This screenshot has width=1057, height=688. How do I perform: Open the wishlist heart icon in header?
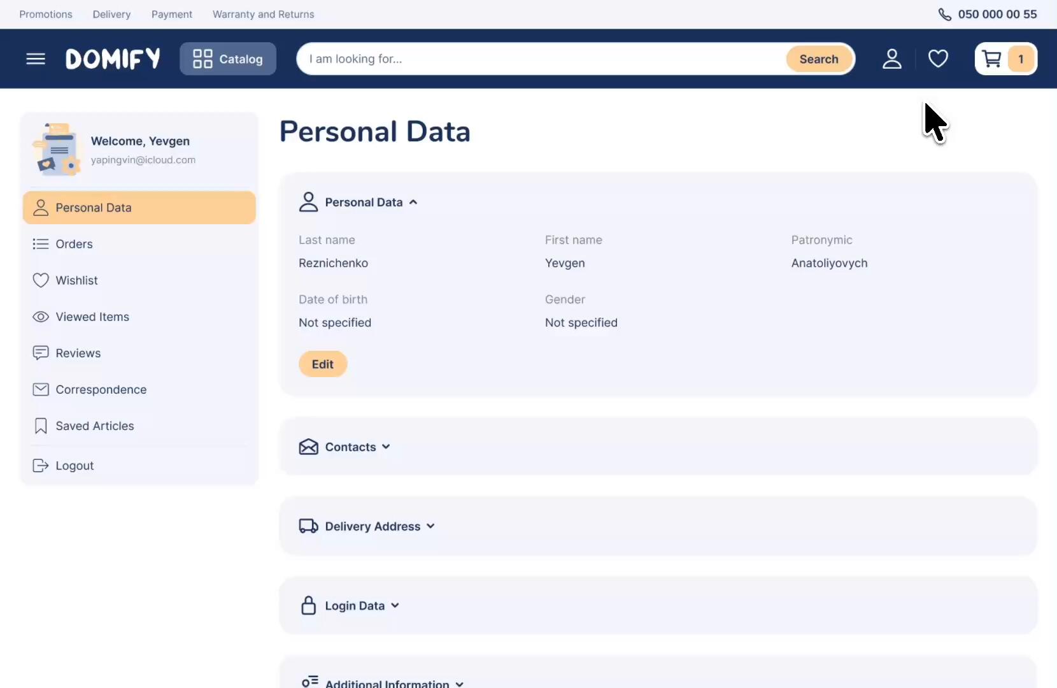point(938,59)
